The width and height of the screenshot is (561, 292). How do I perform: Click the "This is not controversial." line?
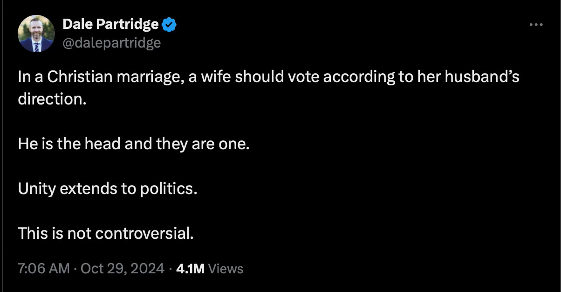click(106, 233)
